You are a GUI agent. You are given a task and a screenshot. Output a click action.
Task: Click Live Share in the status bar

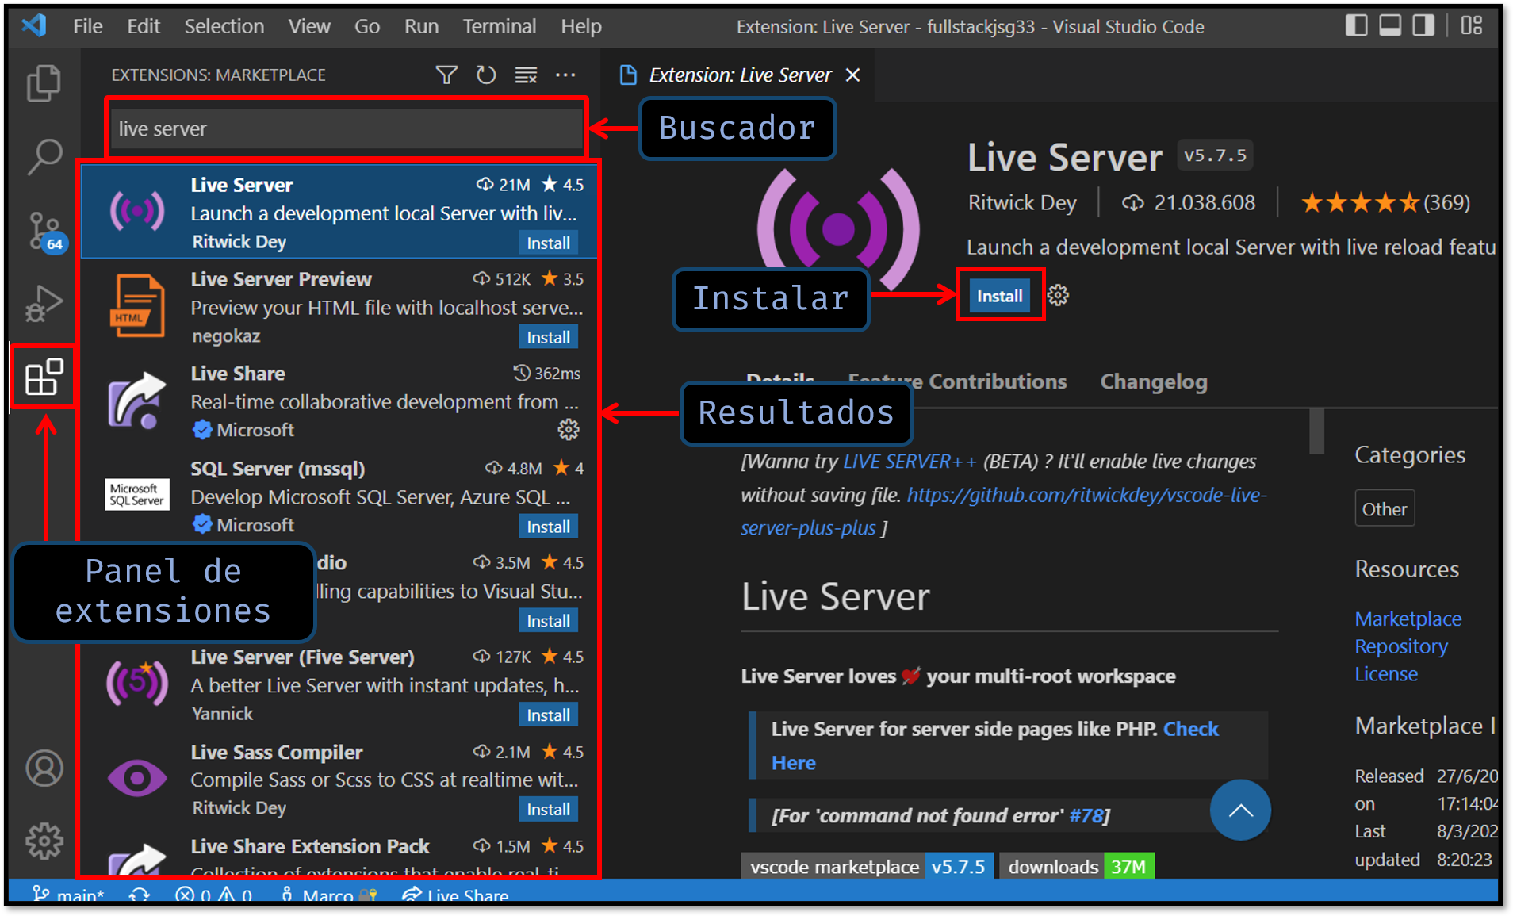(x=455, y=895)
